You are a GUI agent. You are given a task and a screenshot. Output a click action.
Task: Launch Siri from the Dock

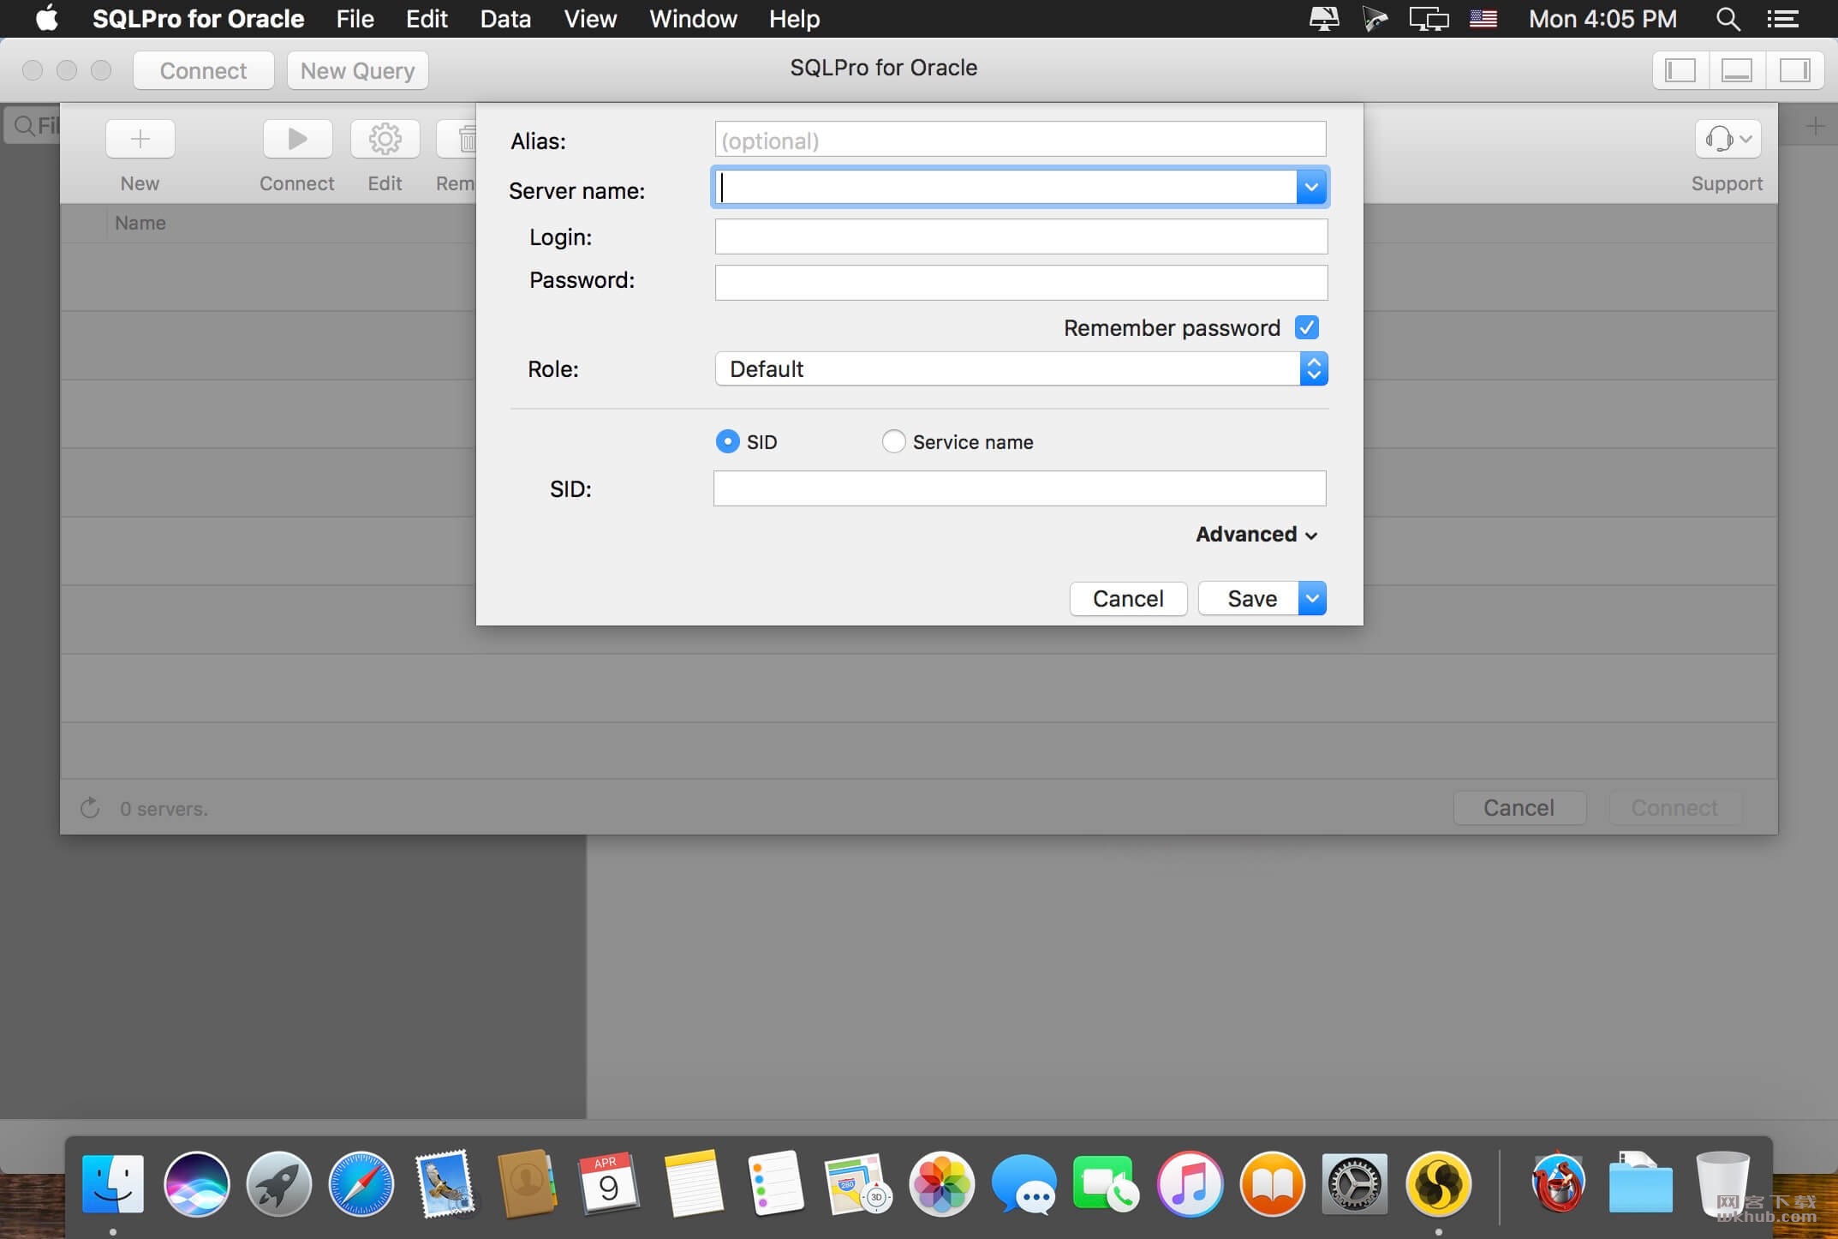pyautogui.click(x=197, y=1184)
